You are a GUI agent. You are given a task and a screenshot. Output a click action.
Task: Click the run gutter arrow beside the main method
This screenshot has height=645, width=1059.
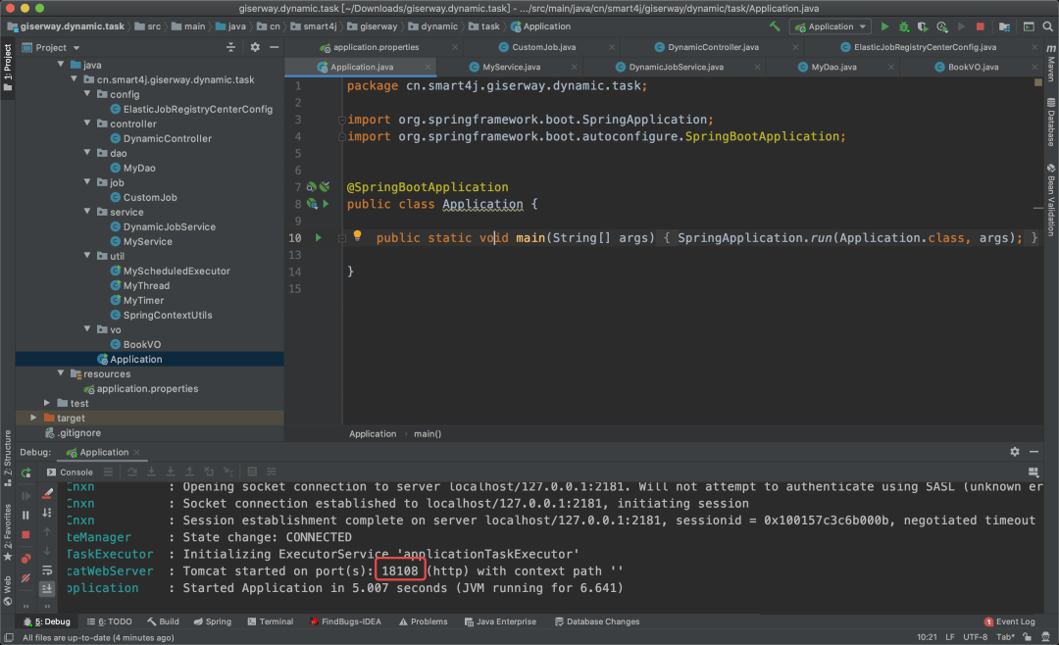point(318,238)
